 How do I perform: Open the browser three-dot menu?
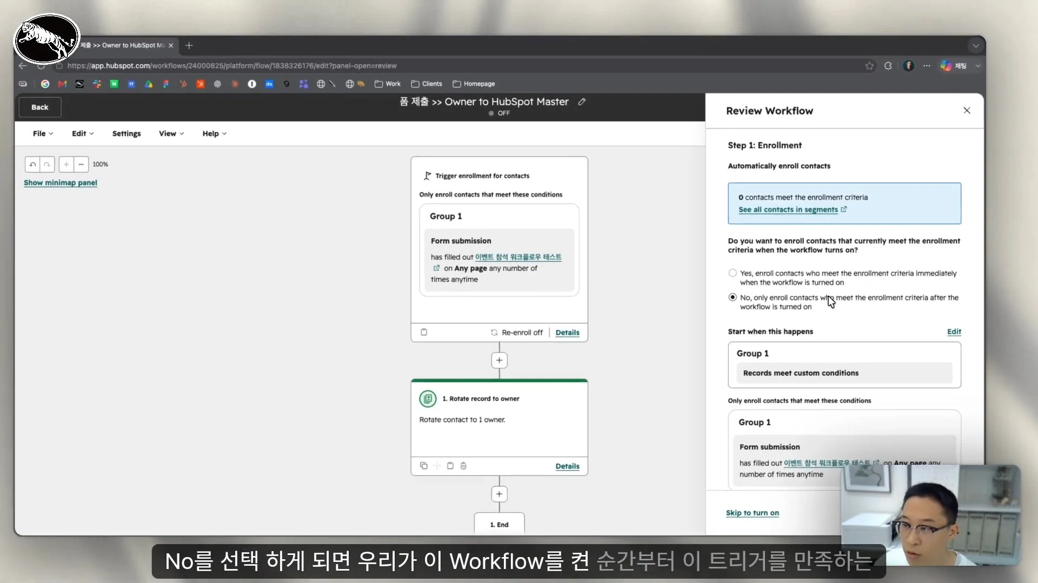(x=927, y=66)
